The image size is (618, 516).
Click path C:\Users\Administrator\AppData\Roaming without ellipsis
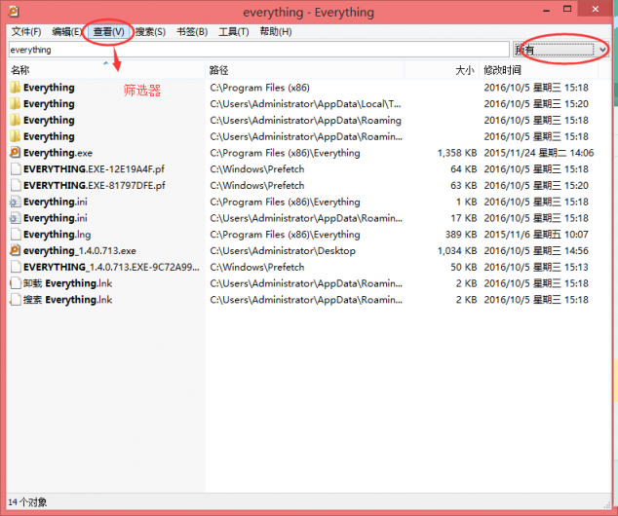click(x=305, y=120)
